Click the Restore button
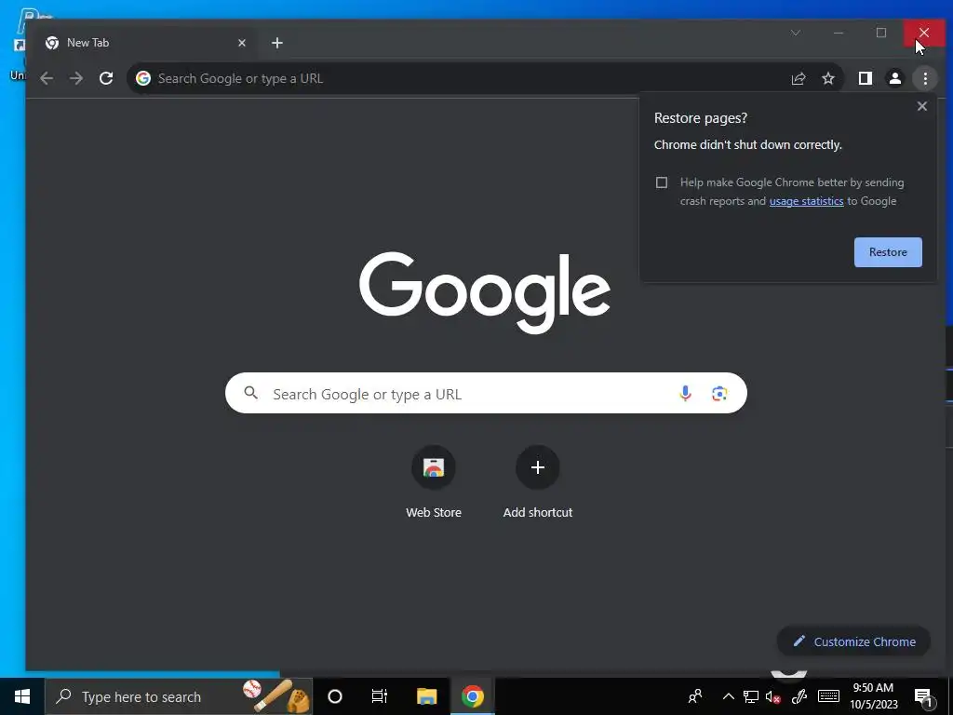953x715 pixels. (x=888, y=252)
